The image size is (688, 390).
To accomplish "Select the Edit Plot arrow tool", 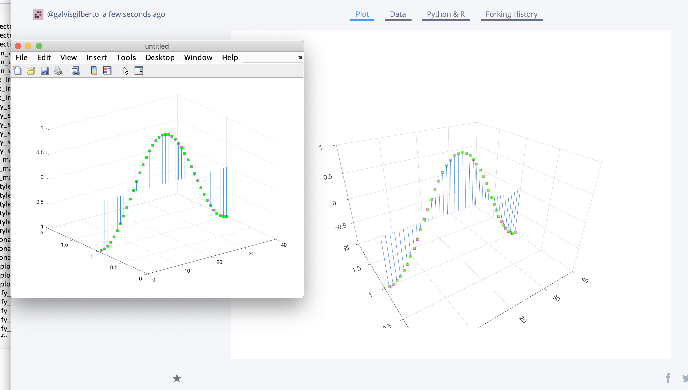I will pyautogui.click(x=125, y=71).
